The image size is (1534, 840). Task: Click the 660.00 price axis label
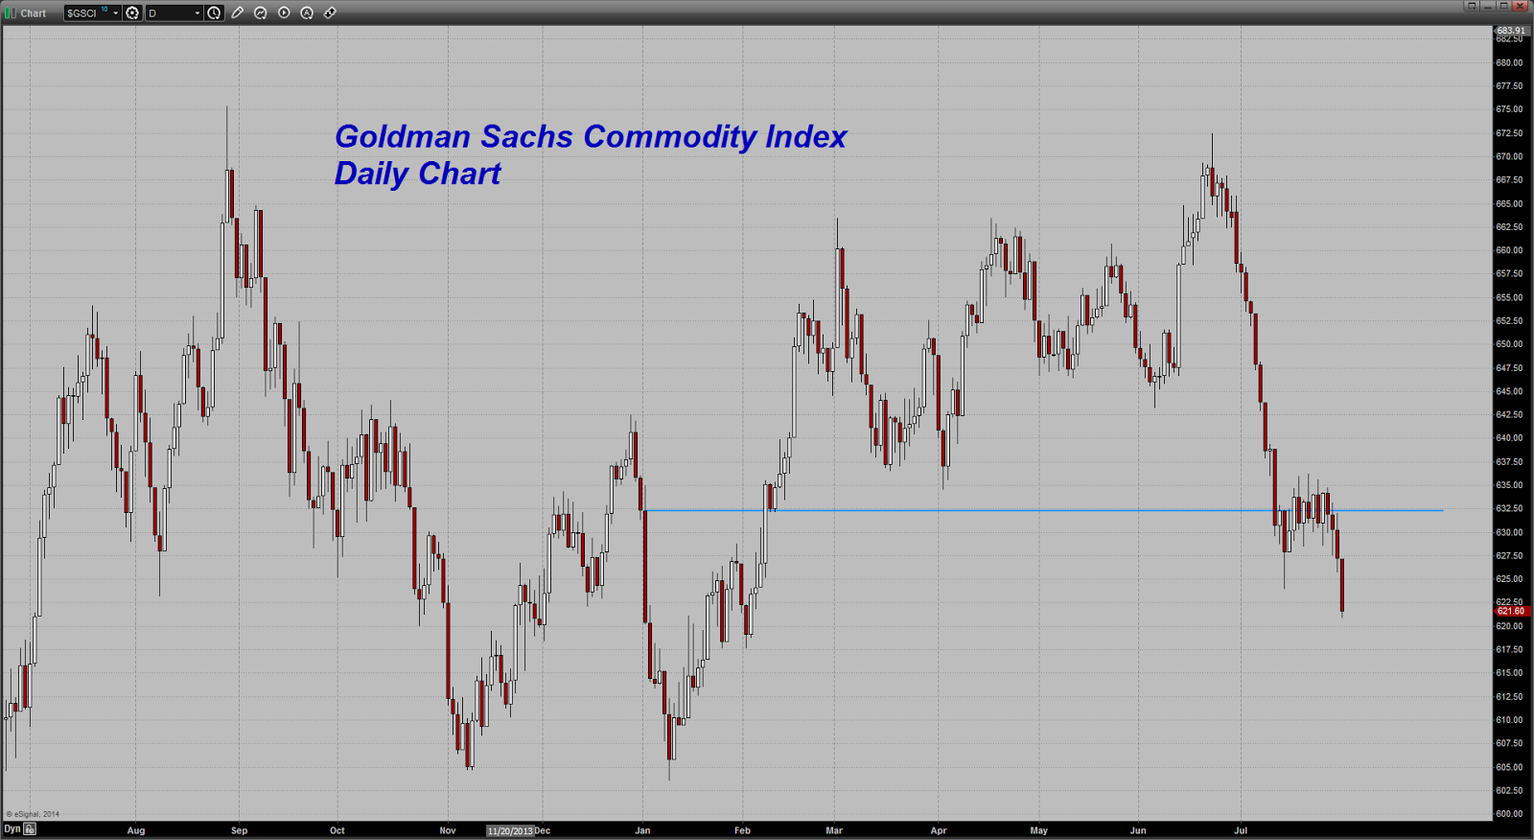[1509, 250]
